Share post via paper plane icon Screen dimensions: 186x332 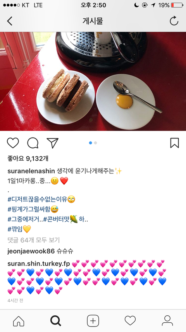point(52,143)
